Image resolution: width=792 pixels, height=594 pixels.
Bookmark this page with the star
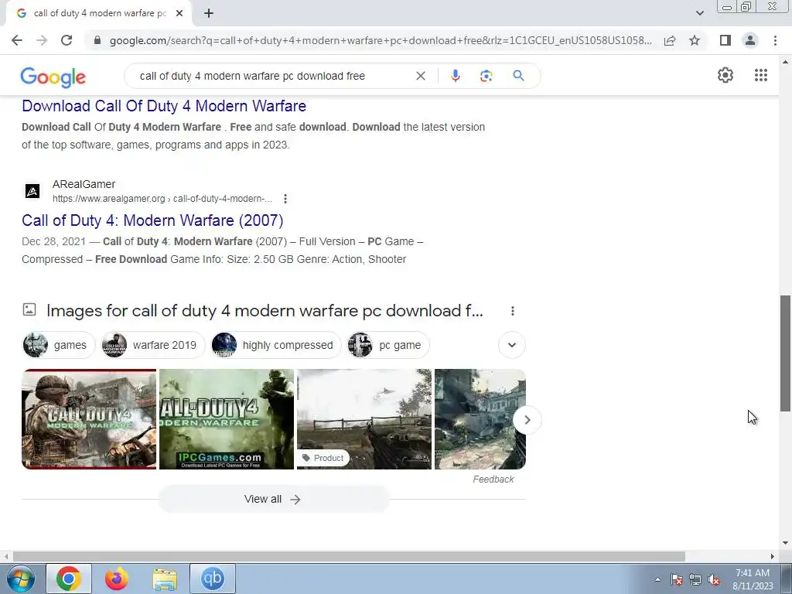695,40
